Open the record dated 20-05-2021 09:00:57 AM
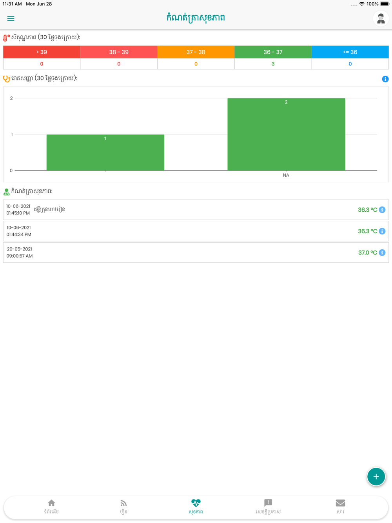392x523 pixels. [x=196, y=252]
